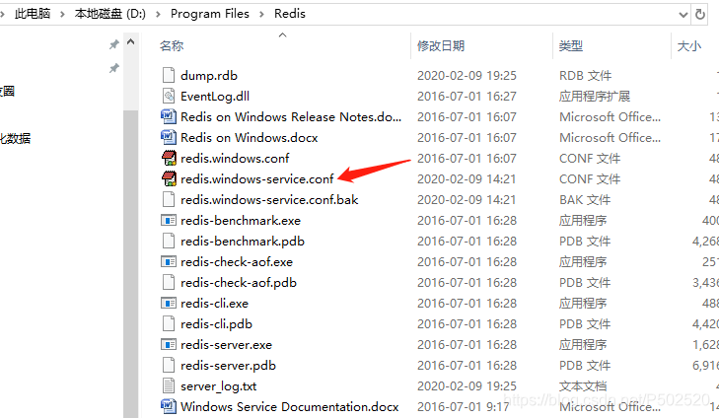The width and height of the screenshot is (719, 418).
Task: Click the redis-benchmark.exe application icon
Action: click(x=169, y=221)
